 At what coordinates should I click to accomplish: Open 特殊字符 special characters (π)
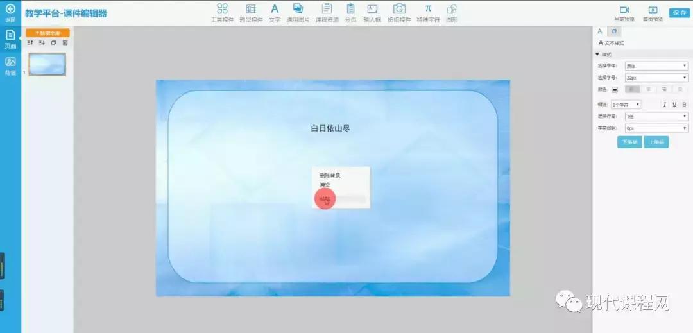pyautogui.click(x=428, y=12)
